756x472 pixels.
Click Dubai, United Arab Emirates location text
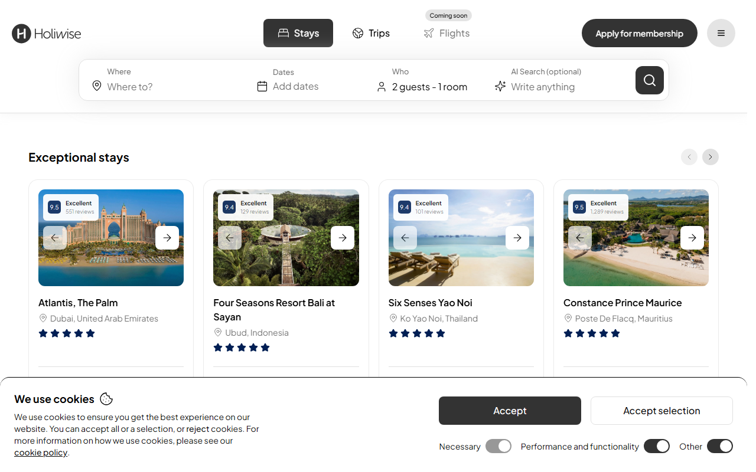[x=104, y=319]
